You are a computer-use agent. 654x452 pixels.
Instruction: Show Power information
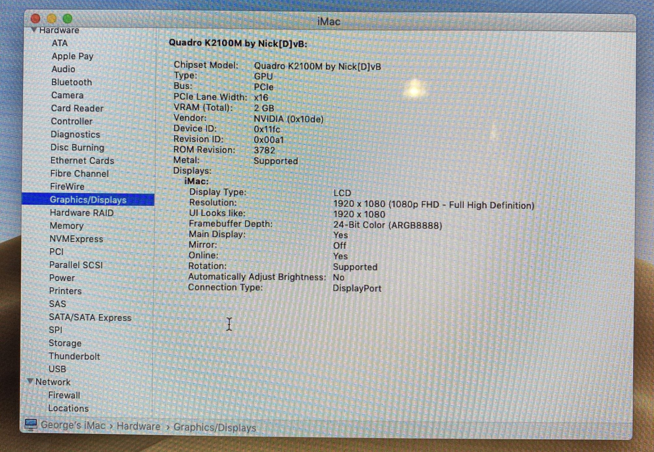pyautogui.click(x=62, y=278)
